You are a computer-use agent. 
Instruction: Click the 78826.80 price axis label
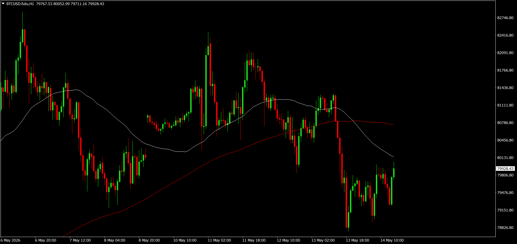tap(505, 228)
